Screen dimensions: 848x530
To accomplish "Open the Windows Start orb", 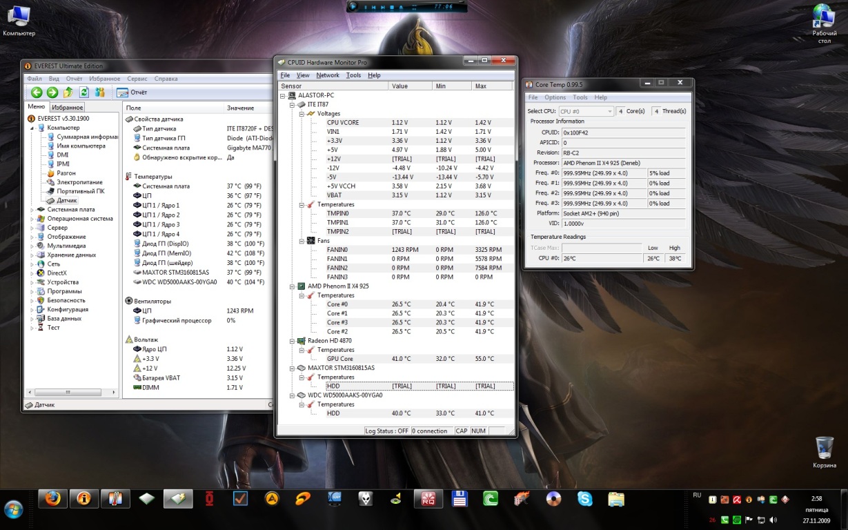I will click(13, 510).
